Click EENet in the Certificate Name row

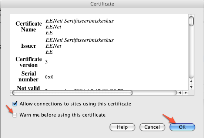(53, 27)
